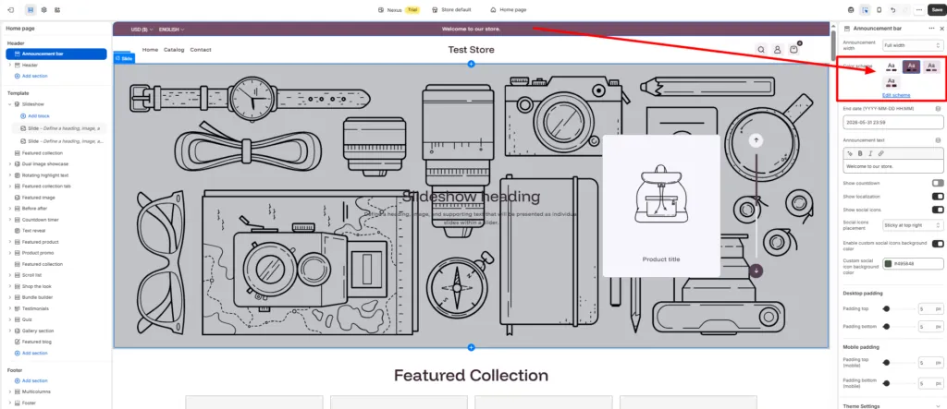Click the storefront account icon
Screen dimensions: 947x409
[x=777, y=50]
